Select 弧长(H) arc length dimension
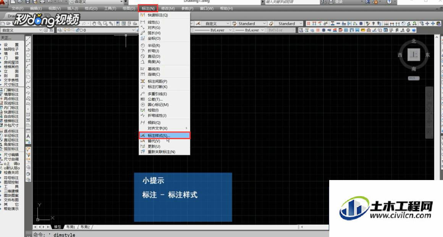 pyautogui.click(x=165, y=33)
